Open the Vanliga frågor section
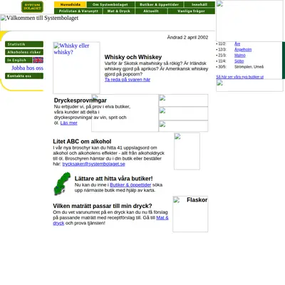The image size is (285, 285). [x=192, y=11]
